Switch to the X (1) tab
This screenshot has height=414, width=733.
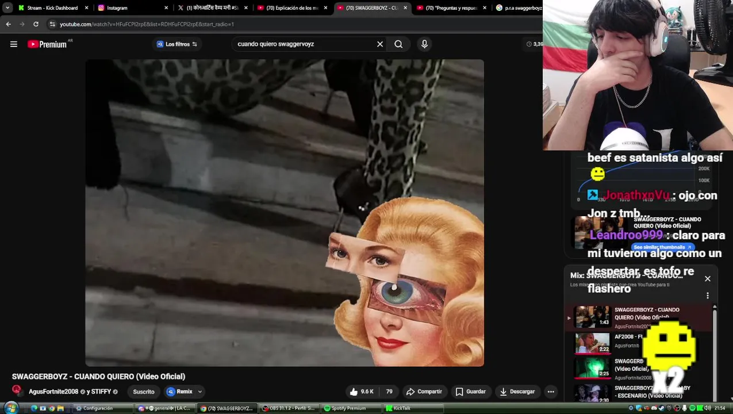point(212,8)
